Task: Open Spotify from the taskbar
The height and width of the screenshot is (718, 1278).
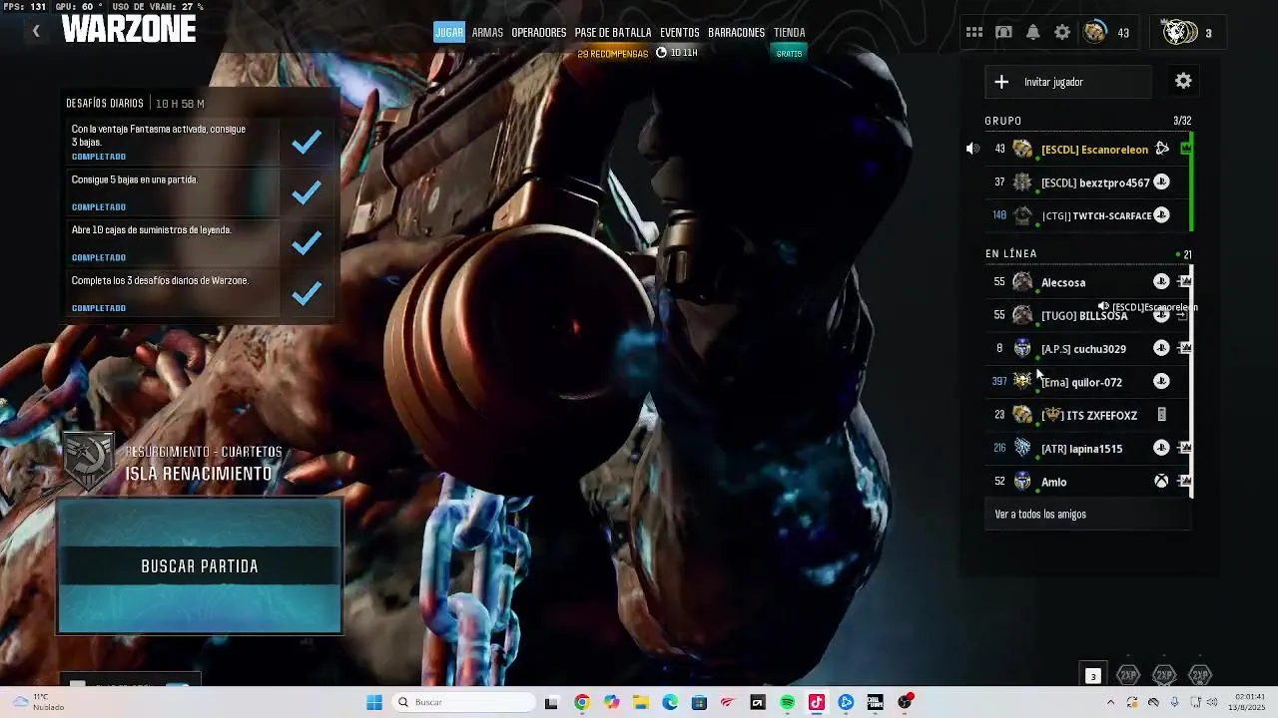Action: [x=787, y=702]
